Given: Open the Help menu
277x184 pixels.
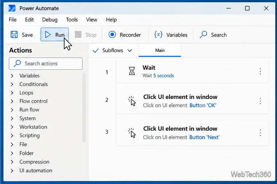Looking at the screenshot, I should [x=111, y=20].
